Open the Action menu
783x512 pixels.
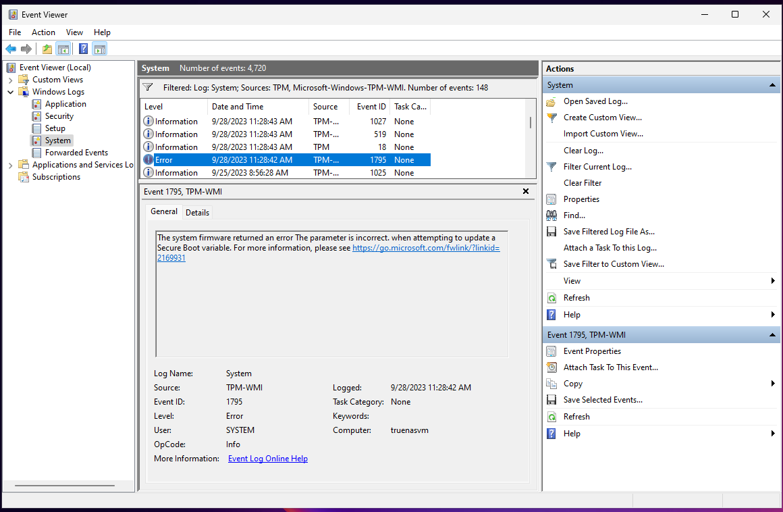click(43, 32)
